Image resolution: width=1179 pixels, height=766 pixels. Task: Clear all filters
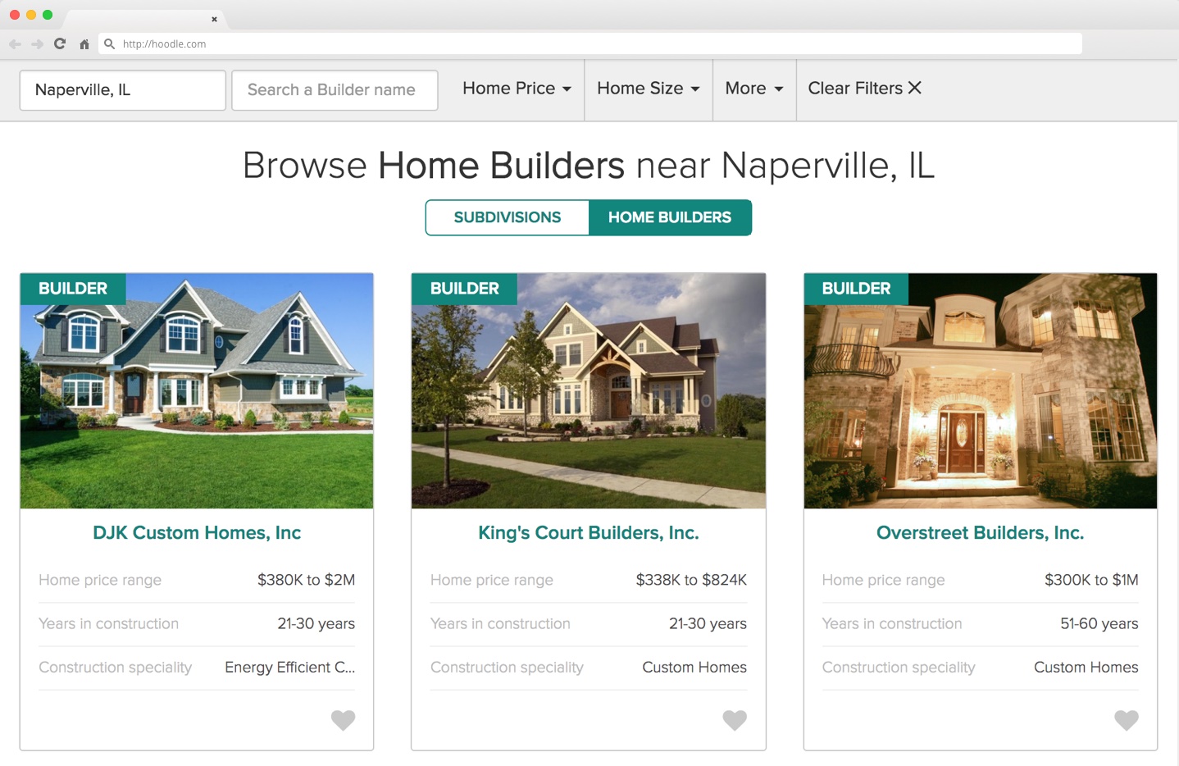[x=864, y=89]
